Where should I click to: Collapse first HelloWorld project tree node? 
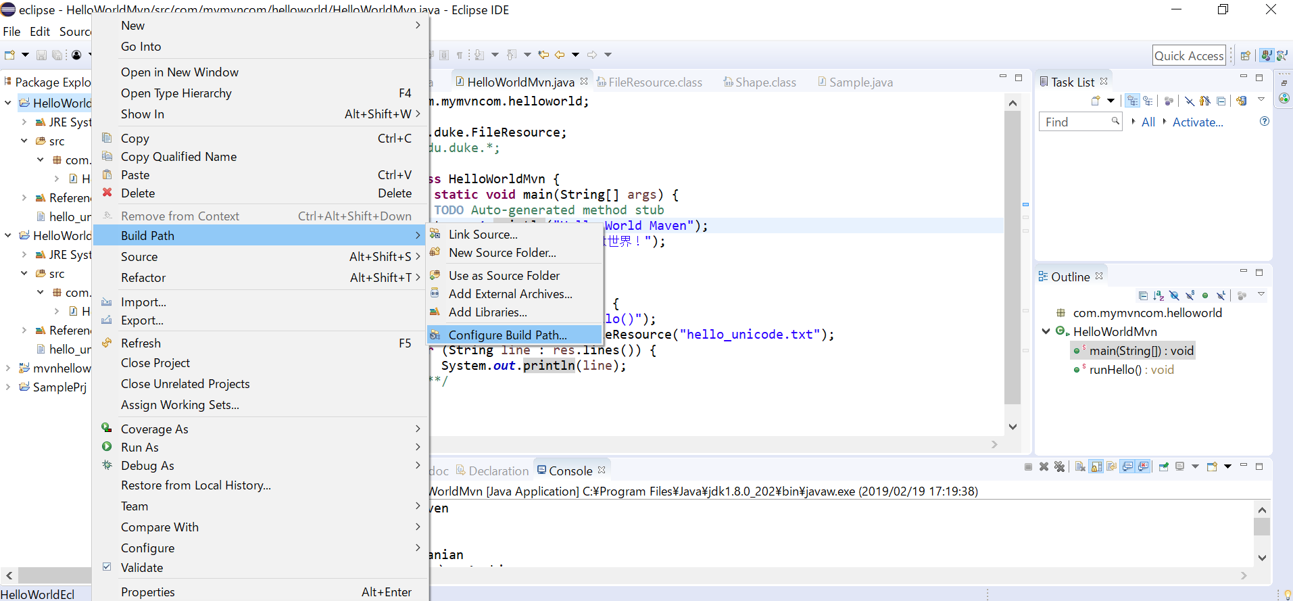[x=8, y=103]
